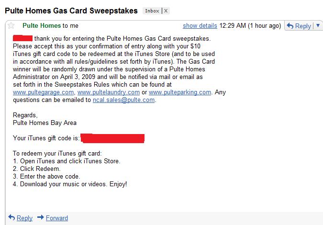Click the redacted iTunes gift code
This screenshot has height=225, width=323.
tap(112, 138)
